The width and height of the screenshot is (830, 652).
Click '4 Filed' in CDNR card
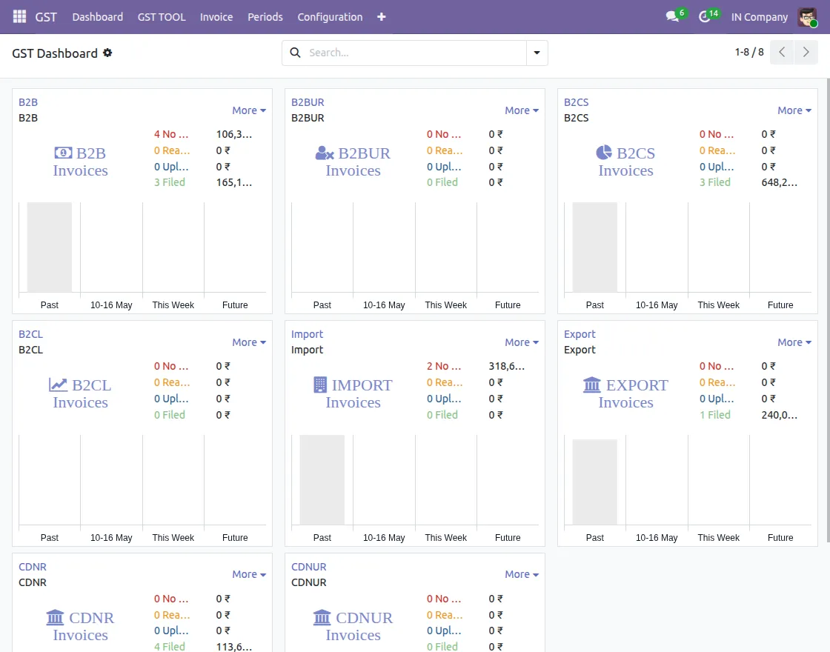pyautogui.click(x=170, y=646)
